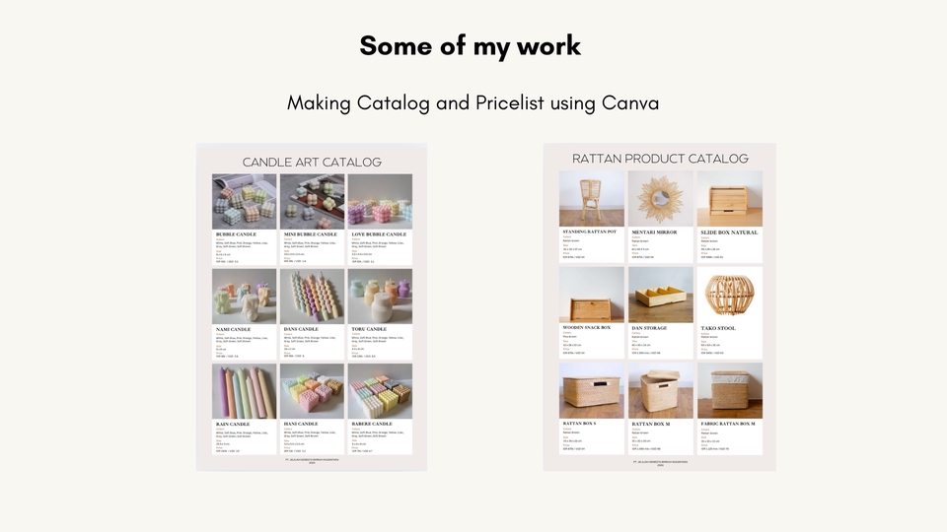This screenshot has width=947, height=532.
Task: Click the Dan Storage tray photo
Action: point(661,294)
